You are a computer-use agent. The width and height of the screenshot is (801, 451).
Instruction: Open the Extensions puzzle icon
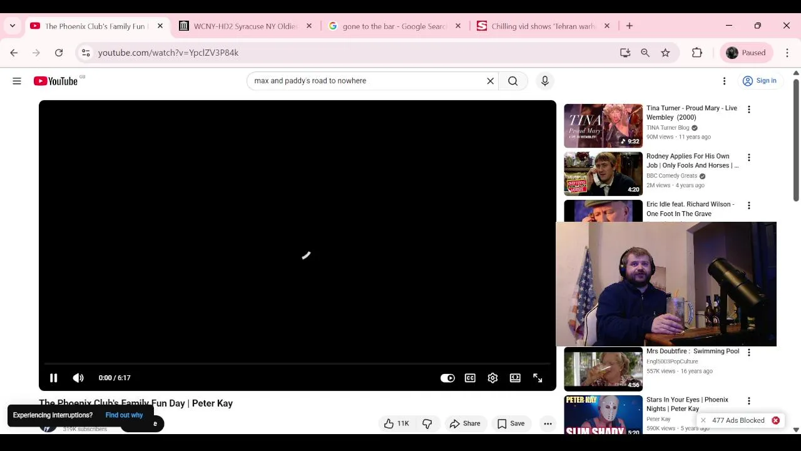[697, 53]
